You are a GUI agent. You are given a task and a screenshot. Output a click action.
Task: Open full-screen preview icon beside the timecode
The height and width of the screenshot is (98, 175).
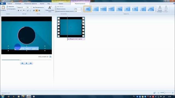click(50, 57)
